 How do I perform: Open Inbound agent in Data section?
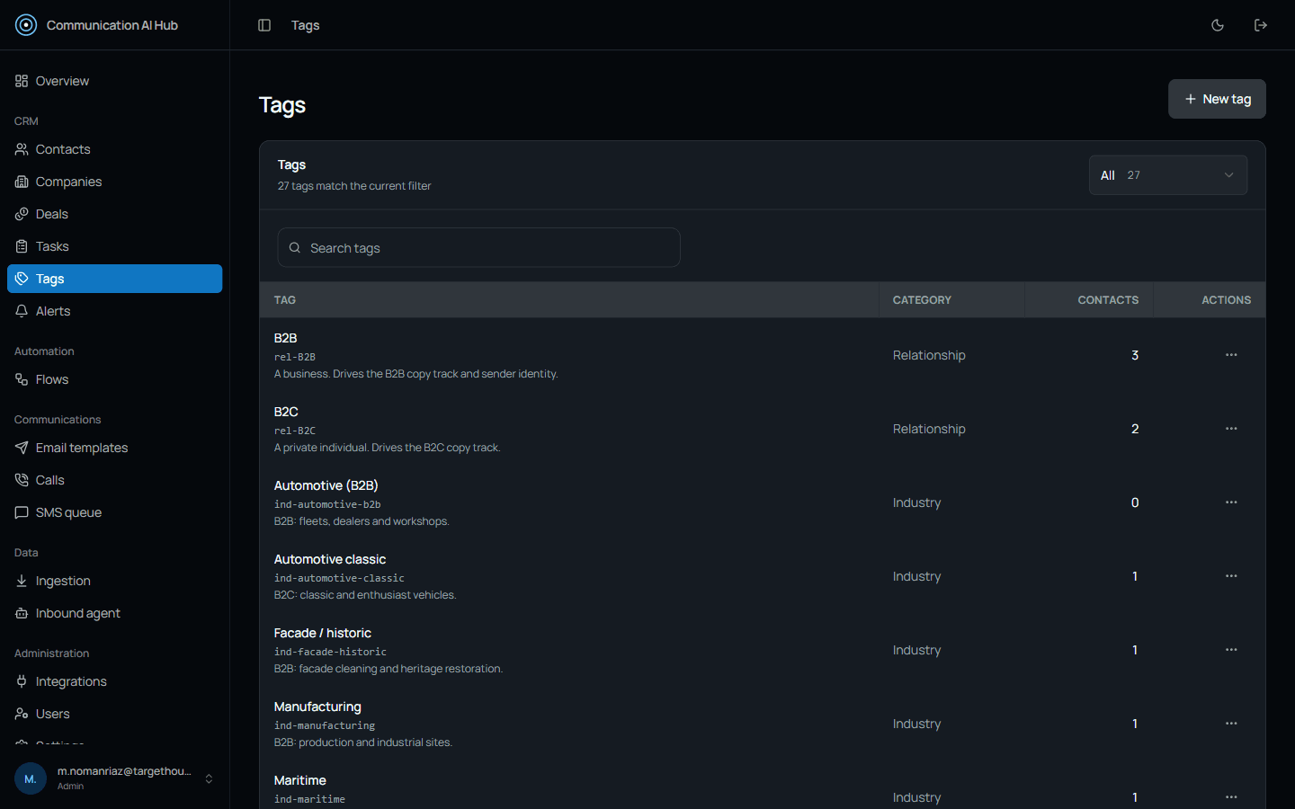click(114, 613)
